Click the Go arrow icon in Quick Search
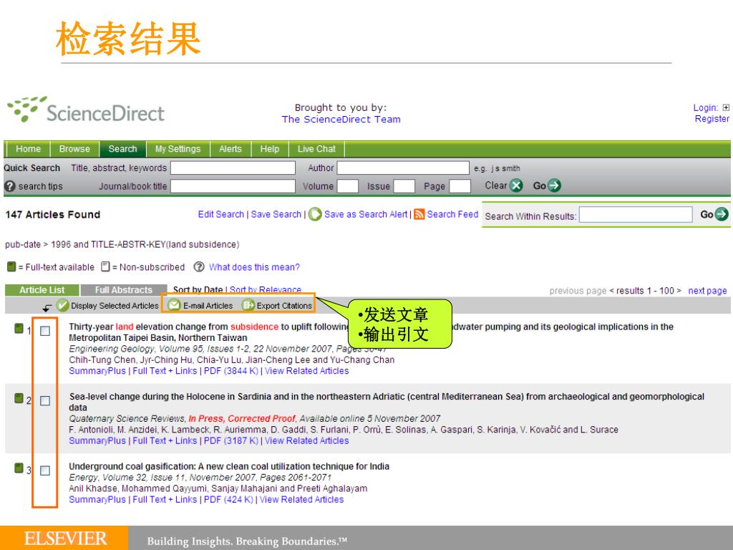This screenshot has height=550, width=733. click(x=554, y=185)
